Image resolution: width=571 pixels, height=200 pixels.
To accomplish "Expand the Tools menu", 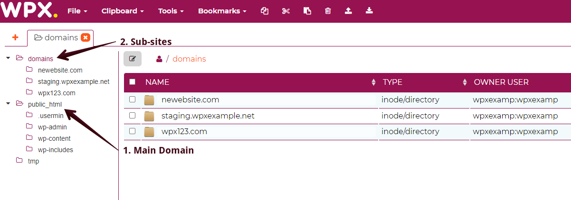I will pos(171,11).
